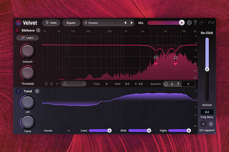This screenshot has height=152, width=229.
Task: Click the Lift knob
Action: 27,102
